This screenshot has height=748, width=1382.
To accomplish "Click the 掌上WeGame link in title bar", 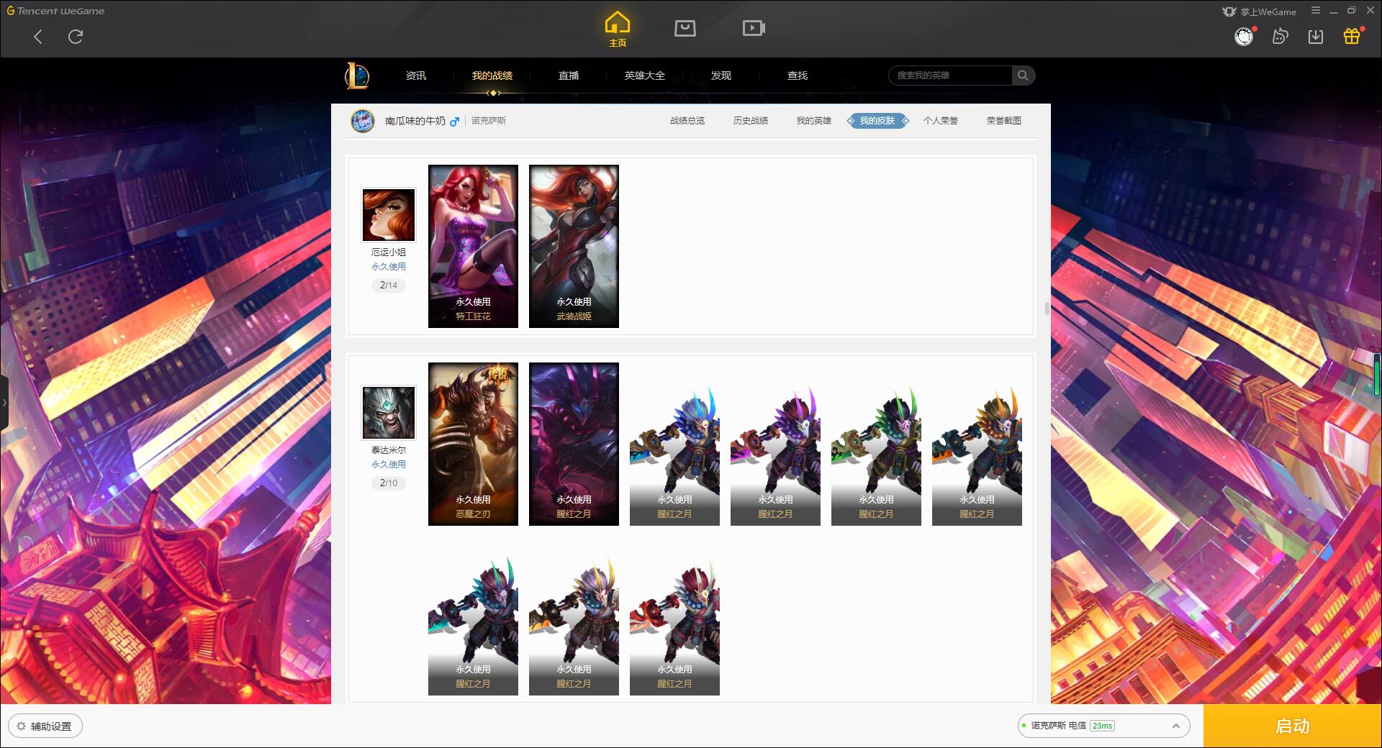I will (1259, 12).
